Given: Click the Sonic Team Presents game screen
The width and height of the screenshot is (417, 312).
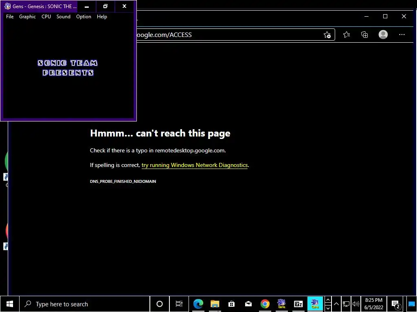Looking at the screenshot, I should pos(68,69).
